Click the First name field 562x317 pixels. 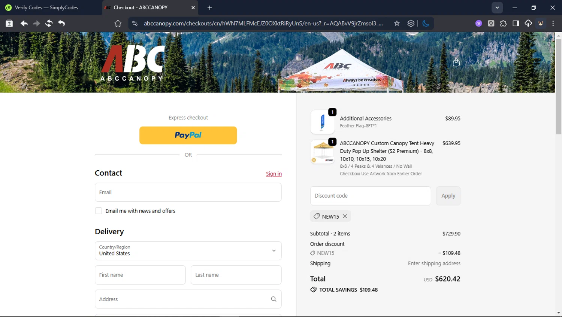click(140, 275)
